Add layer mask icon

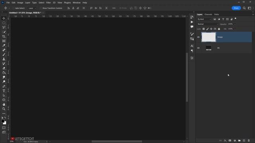tap(230, 141)
